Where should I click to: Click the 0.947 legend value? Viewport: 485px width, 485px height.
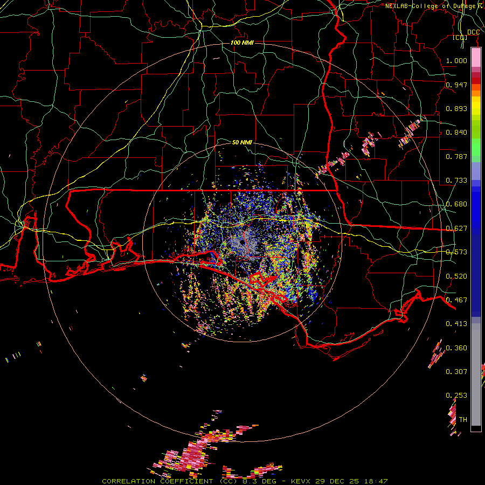pyautogui.click(x=456, y=85)
